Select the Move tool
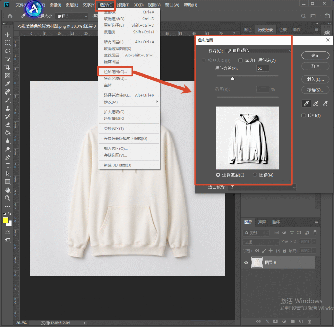 pyautogui.click(x=8, y=35)
